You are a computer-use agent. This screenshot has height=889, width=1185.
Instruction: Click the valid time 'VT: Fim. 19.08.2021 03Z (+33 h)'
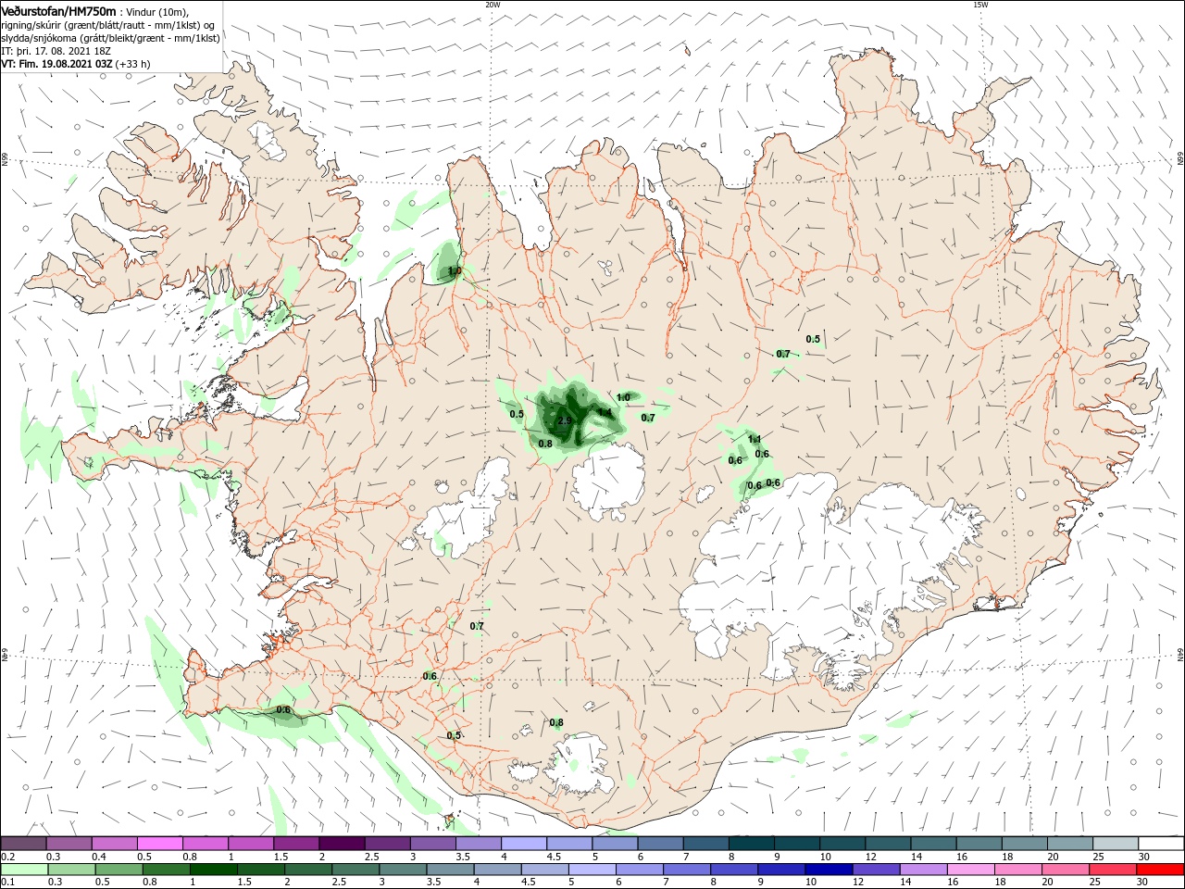pos(76,64)
